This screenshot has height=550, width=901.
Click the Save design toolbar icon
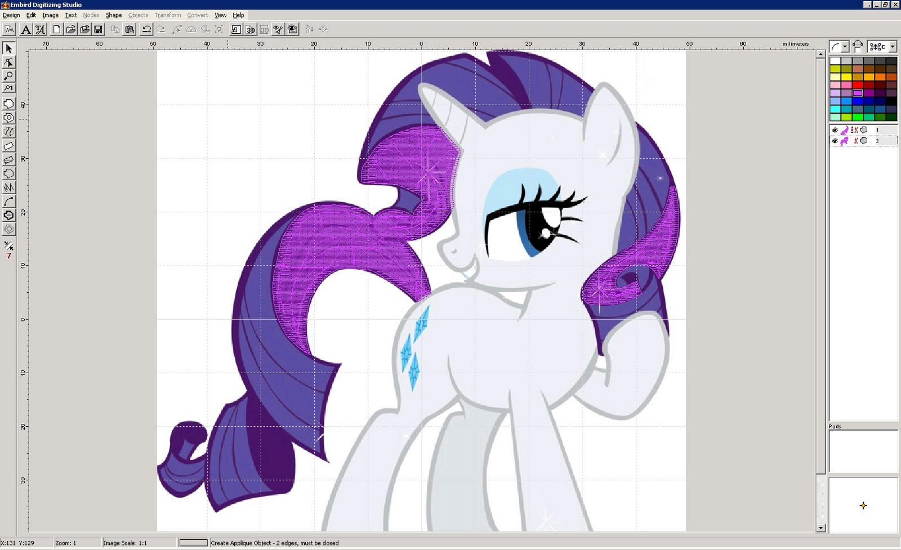tap(98, 29)
